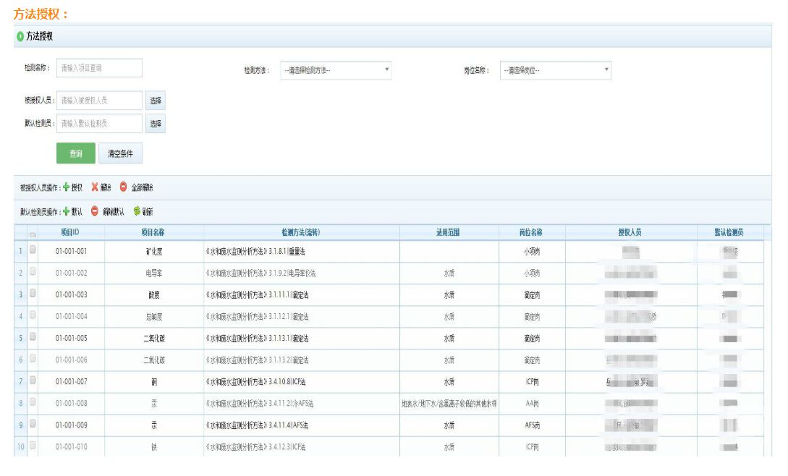
Task: Click 选择 button beside 被授权人员 field
Action: [x=156, y=101]
